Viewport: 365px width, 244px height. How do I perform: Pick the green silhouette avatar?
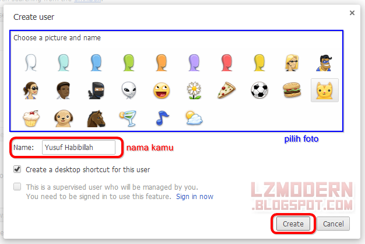pos(129,62)
